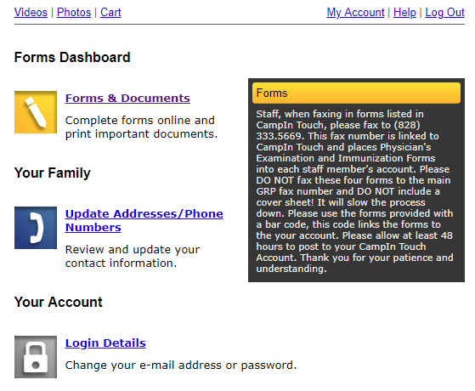Click text 'Complete forms online and print important documents.'
Viewport: 475px width, 391px height.
click(141, 127)
